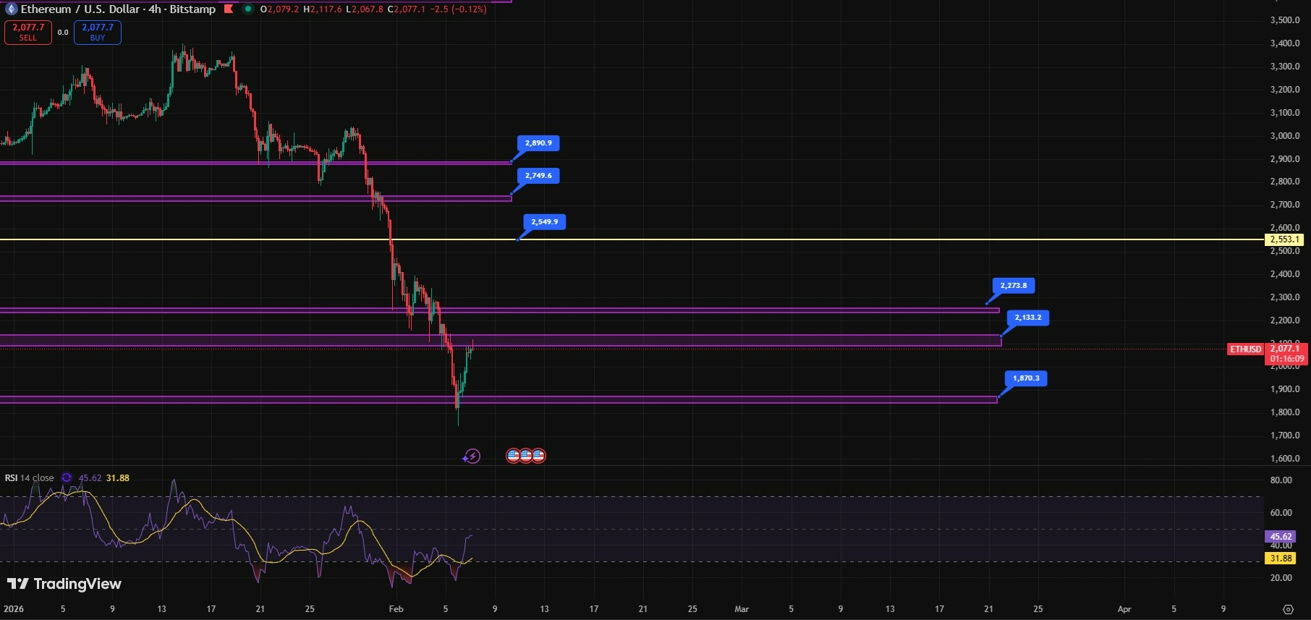
Task: Open the rightmost US flag economic event icon
Action: tap(538, 456)
